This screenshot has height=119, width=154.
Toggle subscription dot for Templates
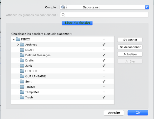click(x=104, y=92)
